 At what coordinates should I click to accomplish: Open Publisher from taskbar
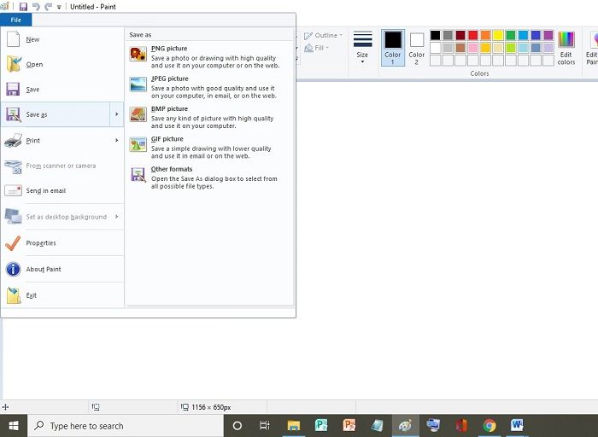click(x=321, y=426)
